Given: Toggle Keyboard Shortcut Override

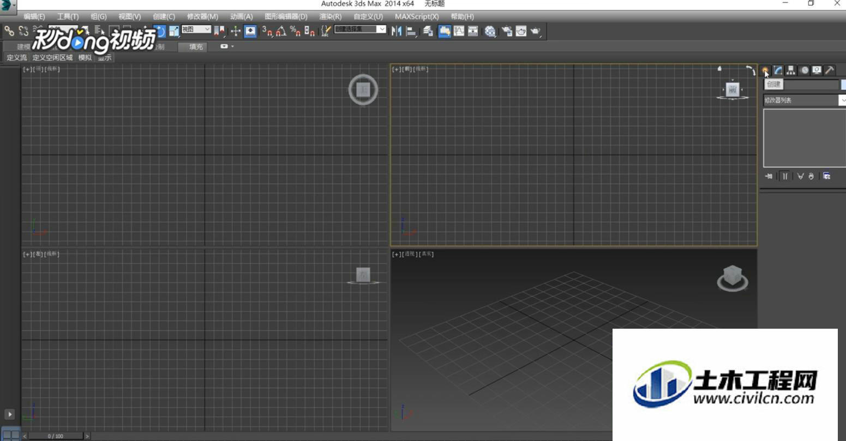Looking at the screenshot, I should [250, 31].
